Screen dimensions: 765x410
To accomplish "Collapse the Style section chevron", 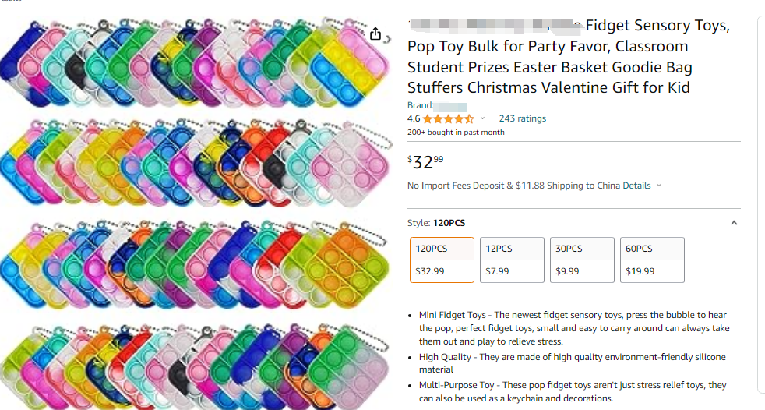I will click(x=733, y=223).
